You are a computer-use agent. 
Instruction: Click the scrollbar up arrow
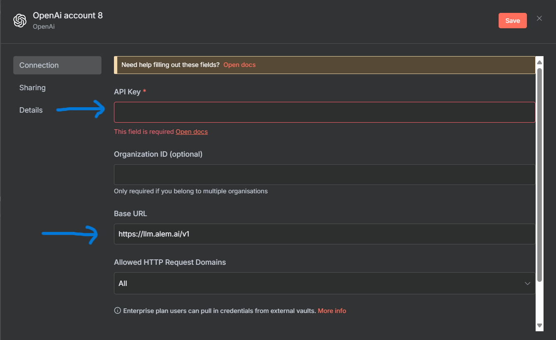[539, 62]
